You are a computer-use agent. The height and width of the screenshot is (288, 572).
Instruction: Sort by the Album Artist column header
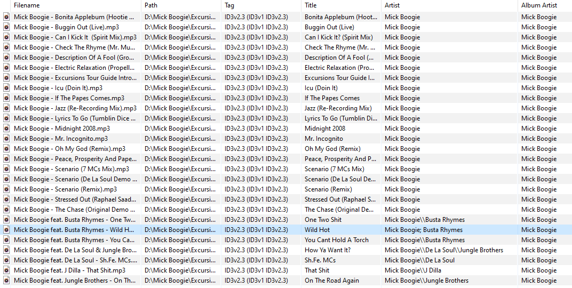click(x=545, y=5)
